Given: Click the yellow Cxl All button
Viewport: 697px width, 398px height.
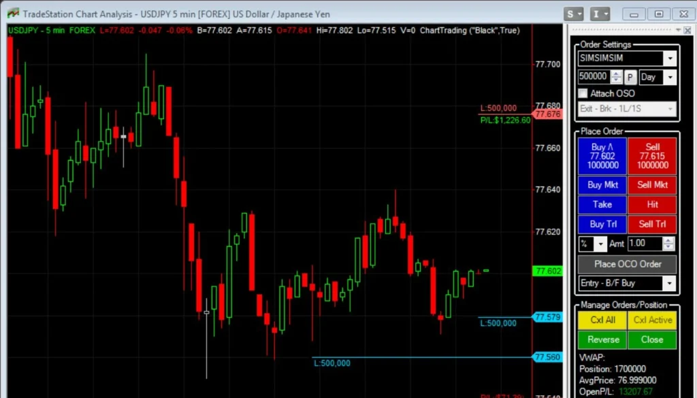Looking at the screenshot, I should pos(602,320).
